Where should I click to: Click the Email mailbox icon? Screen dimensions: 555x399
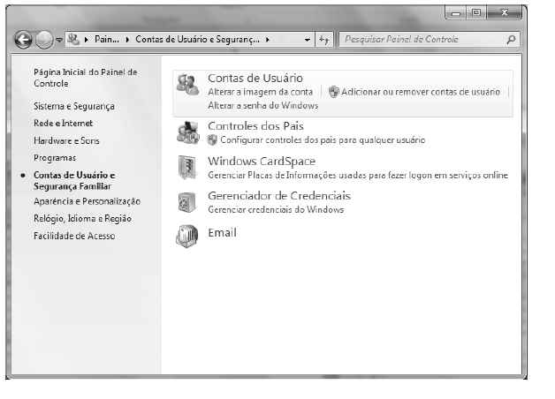pos(187,236)
